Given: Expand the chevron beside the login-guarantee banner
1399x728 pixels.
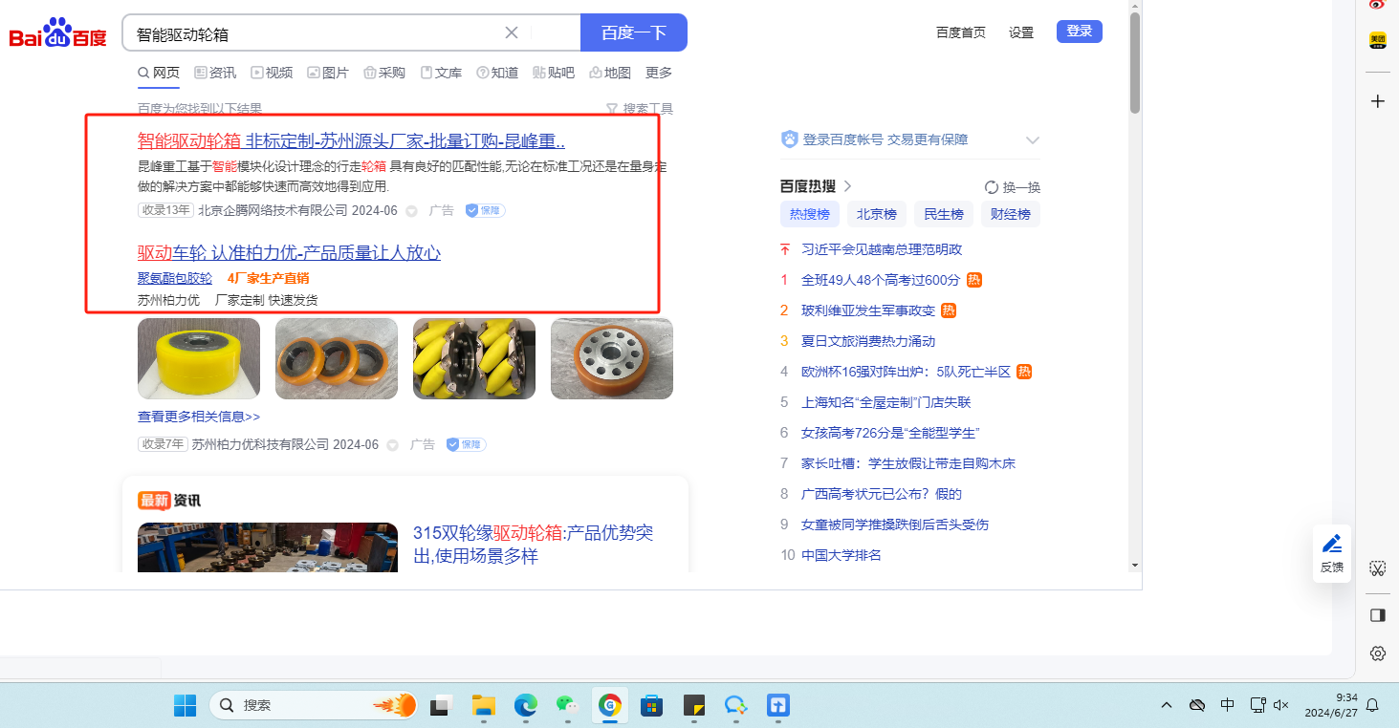Looking at the screenshot, I should [x=1033, y=139].
